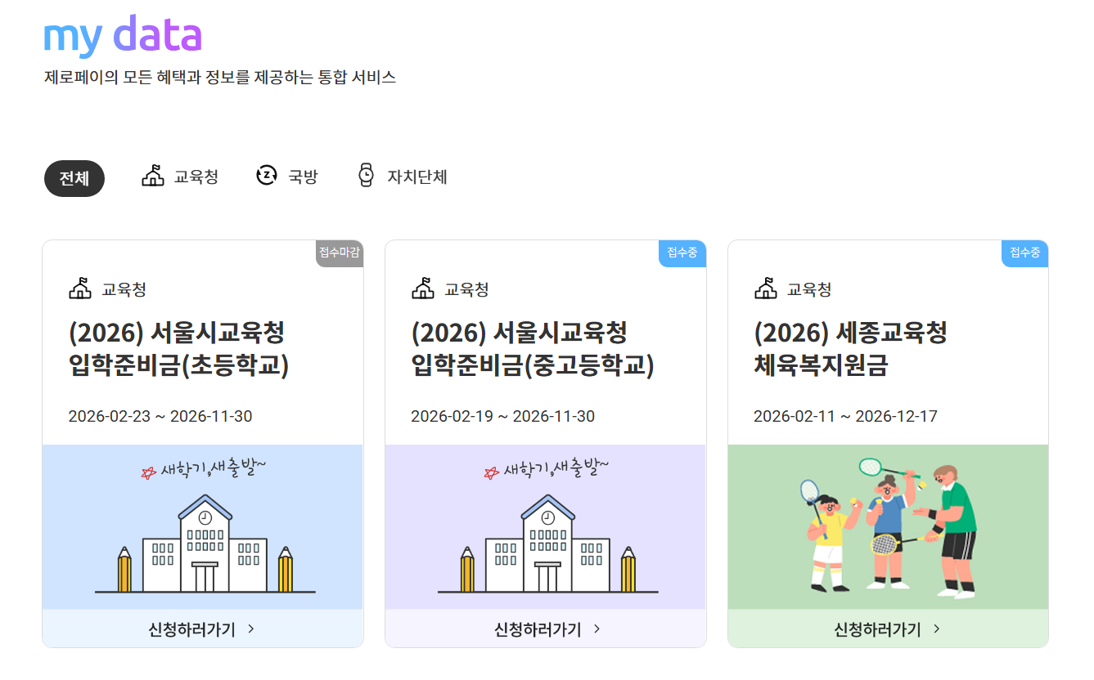The image size is (1094, 680).
Task: Click badminton illustration on 세종교육청 card
Action: (x=889, y=527)
